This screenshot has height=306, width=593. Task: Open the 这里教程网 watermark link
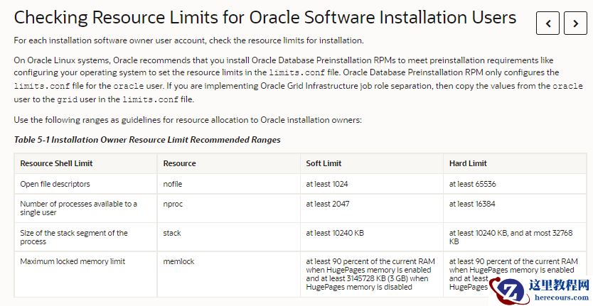click(559, 285)
